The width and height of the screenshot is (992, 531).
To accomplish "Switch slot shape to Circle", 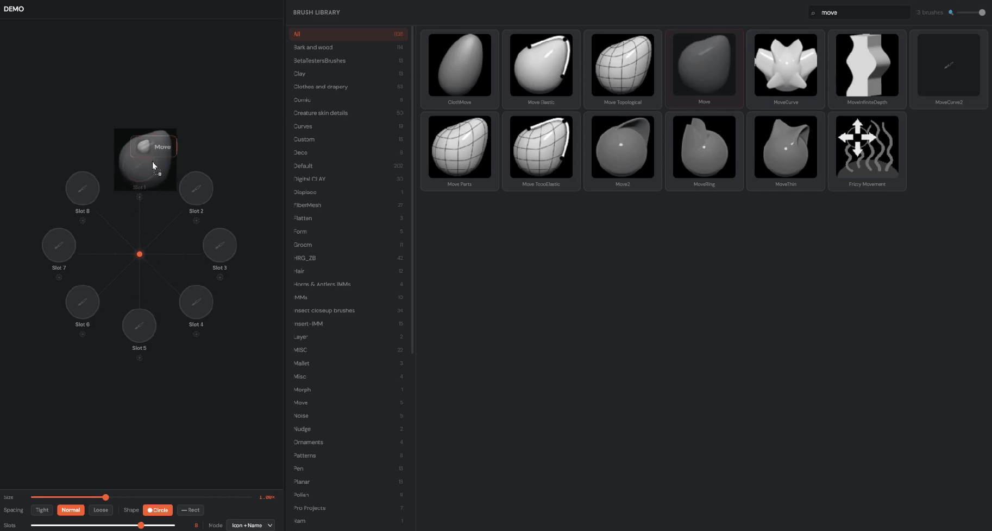I will coord(158,510).
